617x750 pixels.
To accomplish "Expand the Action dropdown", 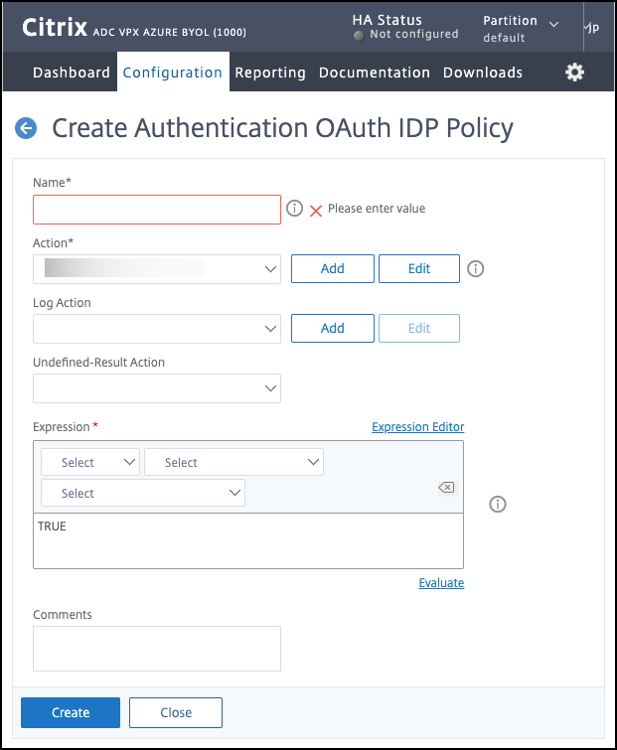I will click(157, 269).
